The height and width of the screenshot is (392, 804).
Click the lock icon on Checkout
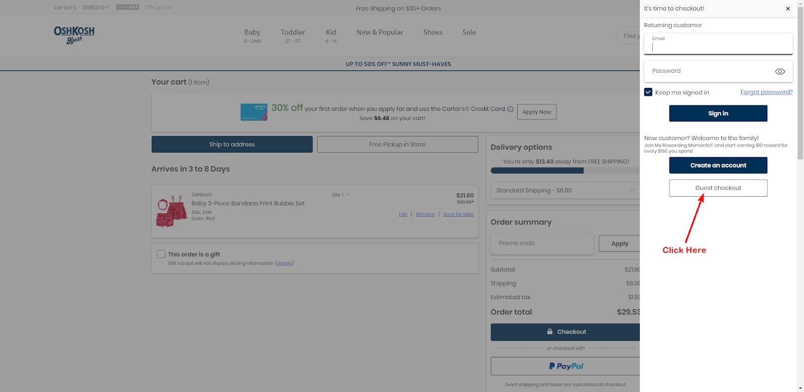tap(550, 331)
